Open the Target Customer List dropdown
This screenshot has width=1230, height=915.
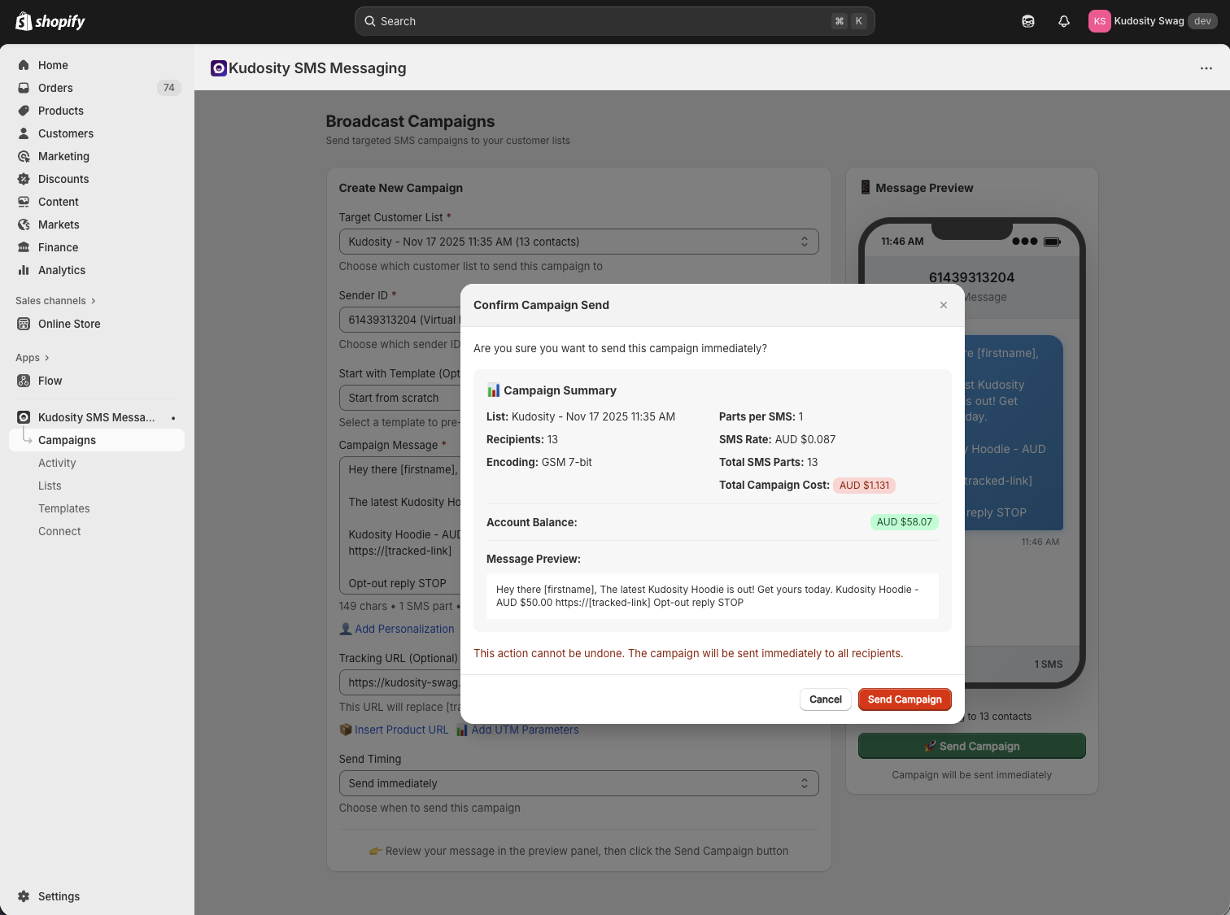578,242
